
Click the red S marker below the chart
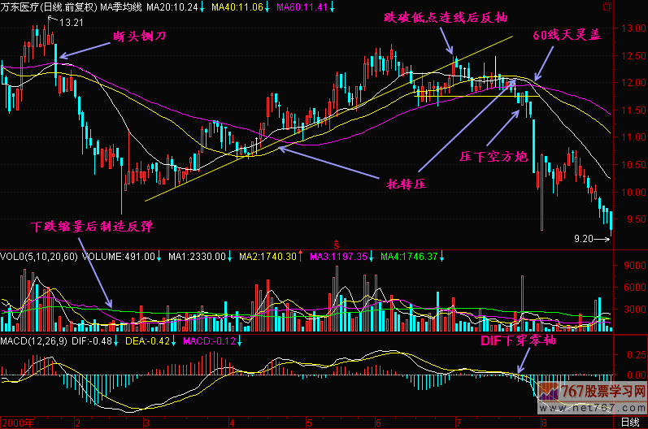(335, 243)
